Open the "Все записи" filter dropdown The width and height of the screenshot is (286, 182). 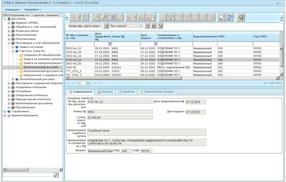(141, 26)
